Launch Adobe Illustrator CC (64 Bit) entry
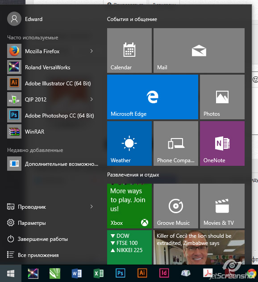This screenshot has height=282, width=258. (x=51, y=83)
